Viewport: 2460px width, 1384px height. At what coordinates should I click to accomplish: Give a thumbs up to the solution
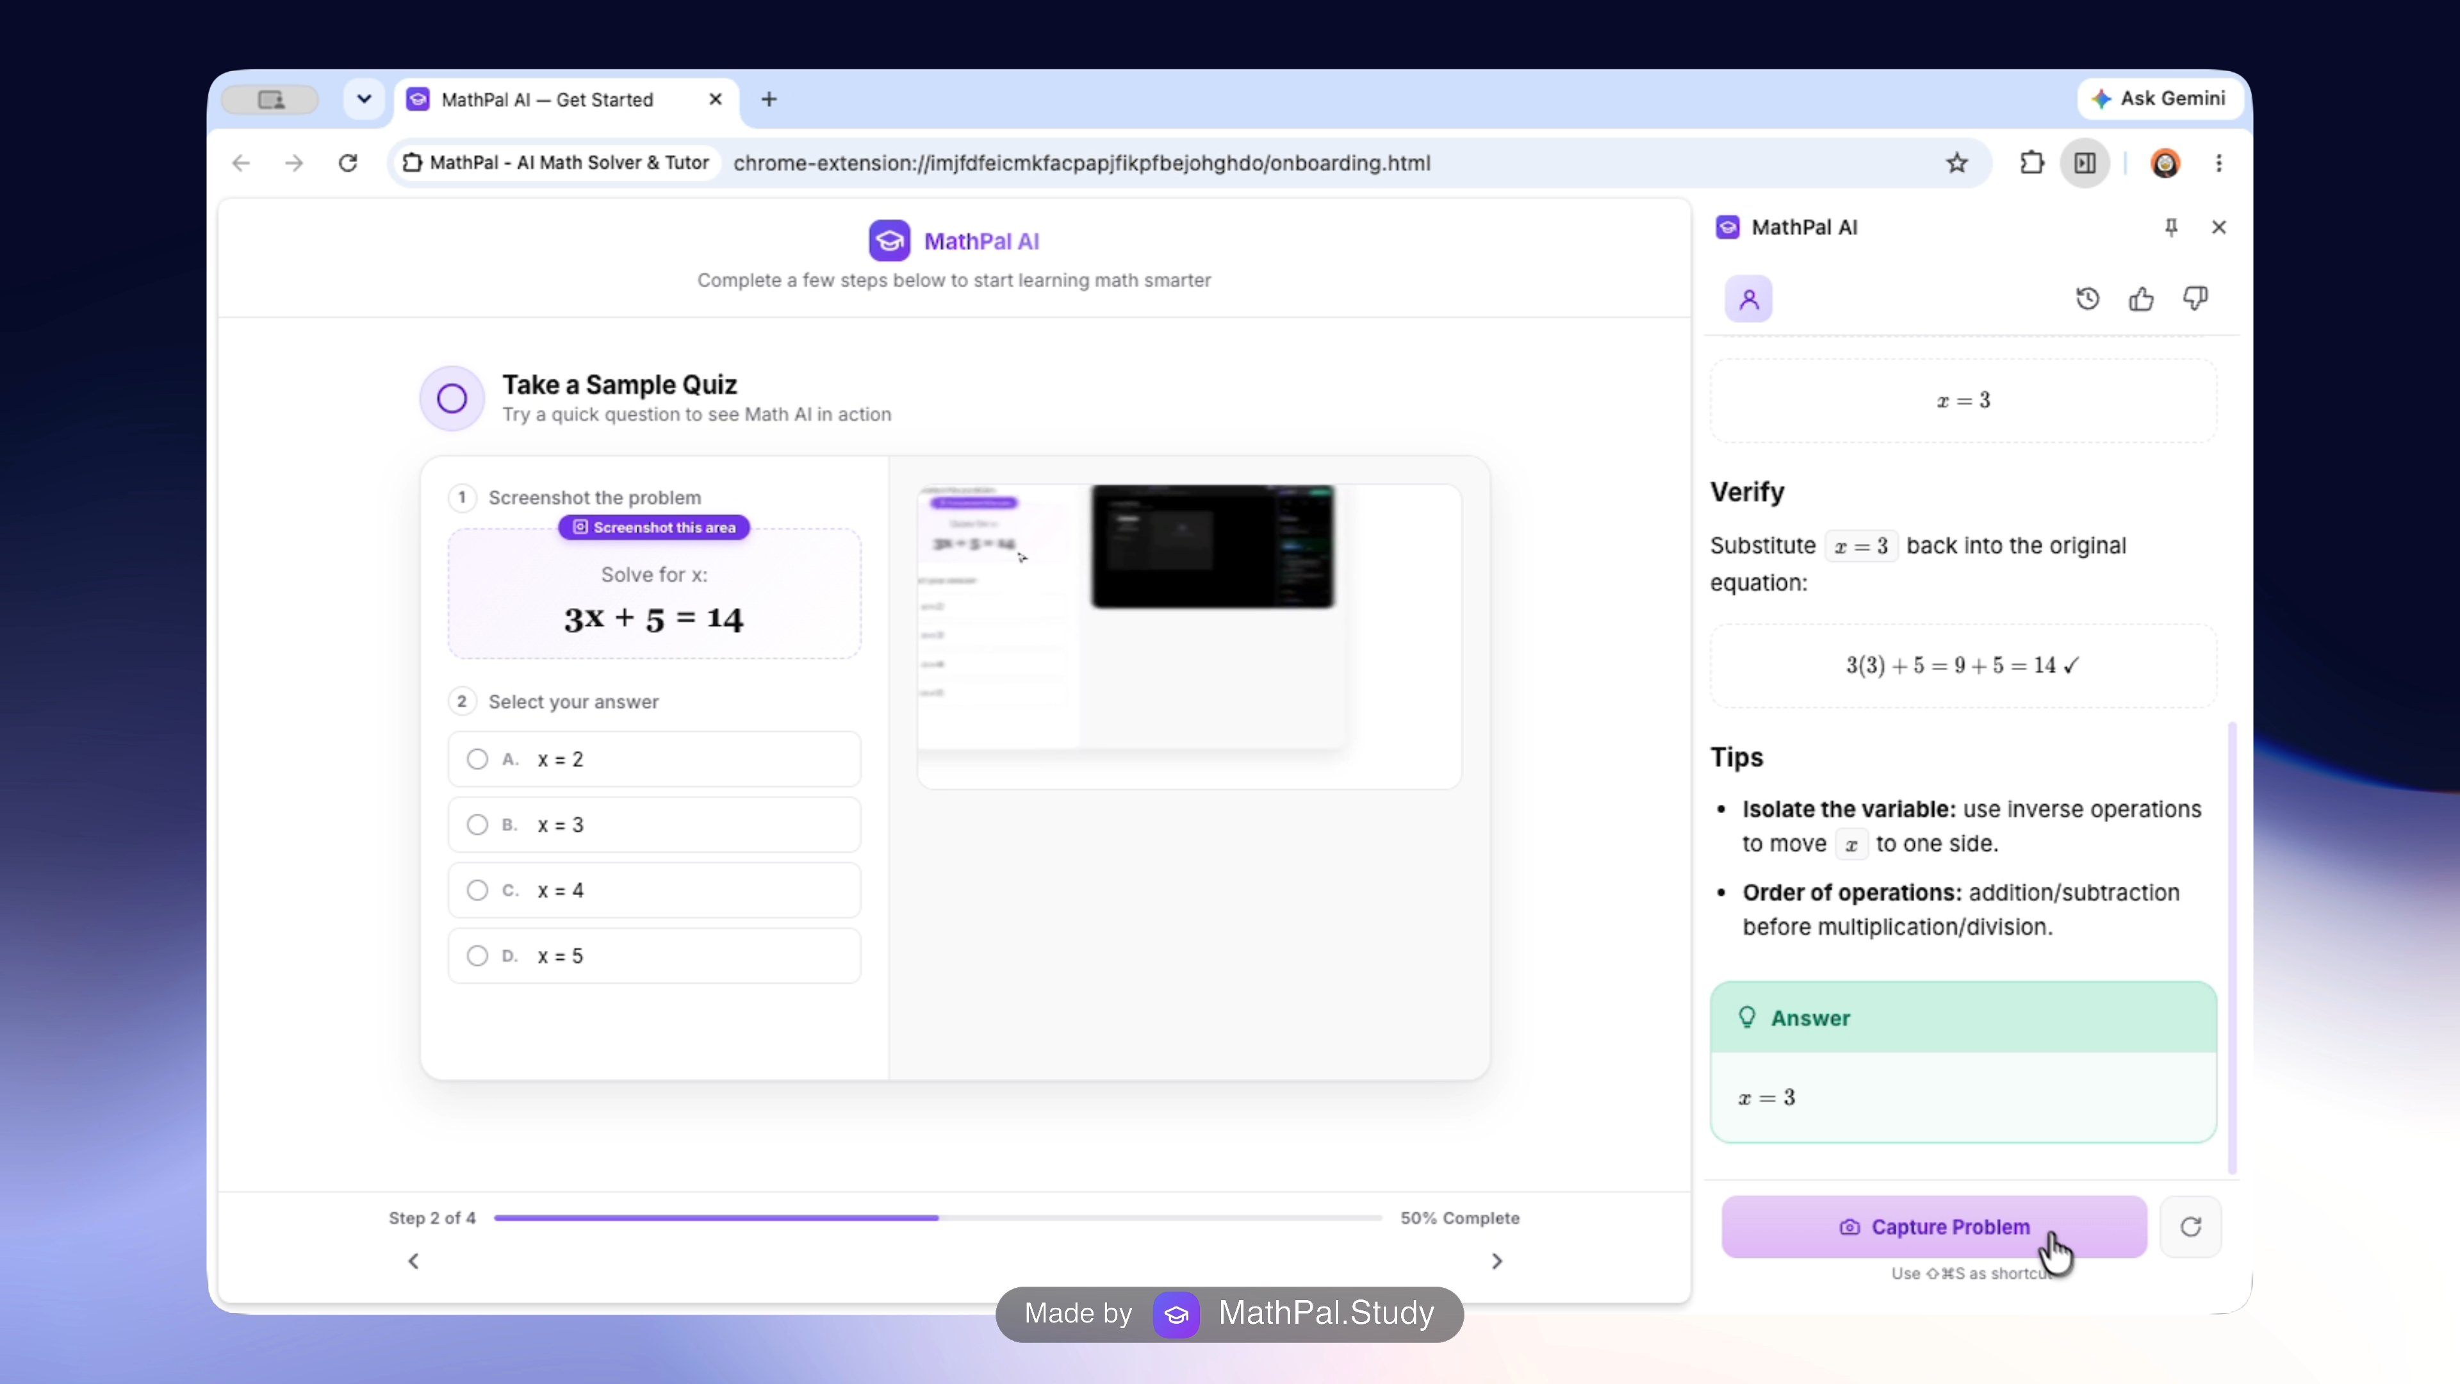tap(2141, 299)
